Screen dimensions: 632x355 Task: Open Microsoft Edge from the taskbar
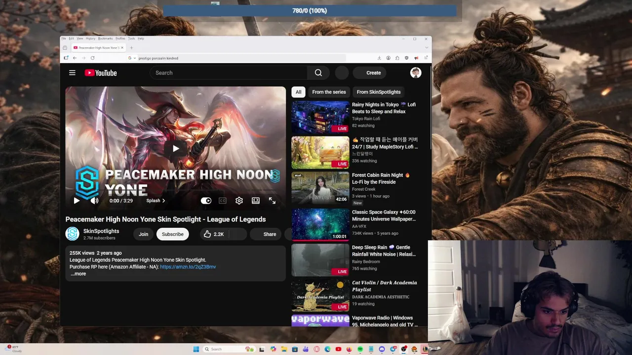tap(327, 349)
